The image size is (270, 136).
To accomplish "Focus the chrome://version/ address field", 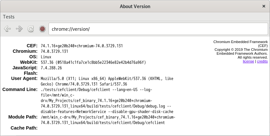I will (158, 29).
